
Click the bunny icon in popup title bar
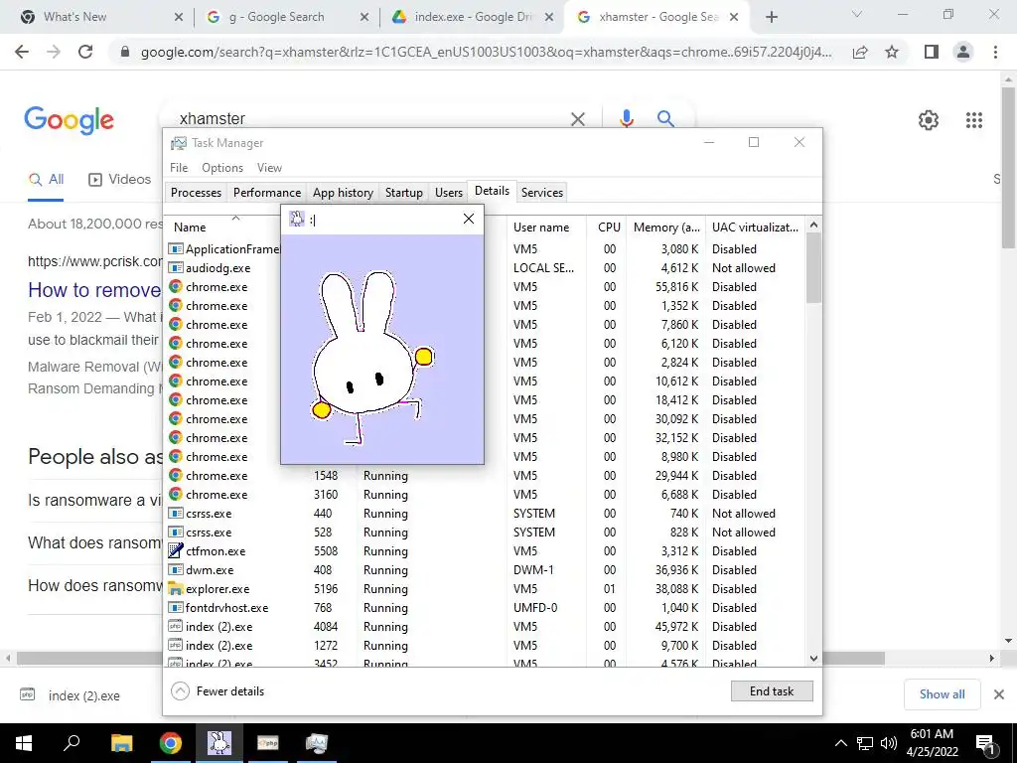(296, 219)
